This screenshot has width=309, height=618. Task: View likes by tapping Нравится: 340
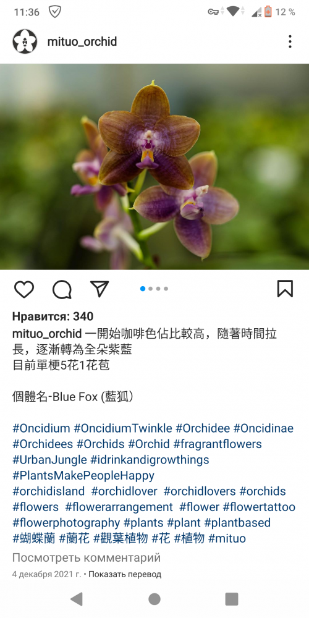[53, 316]
